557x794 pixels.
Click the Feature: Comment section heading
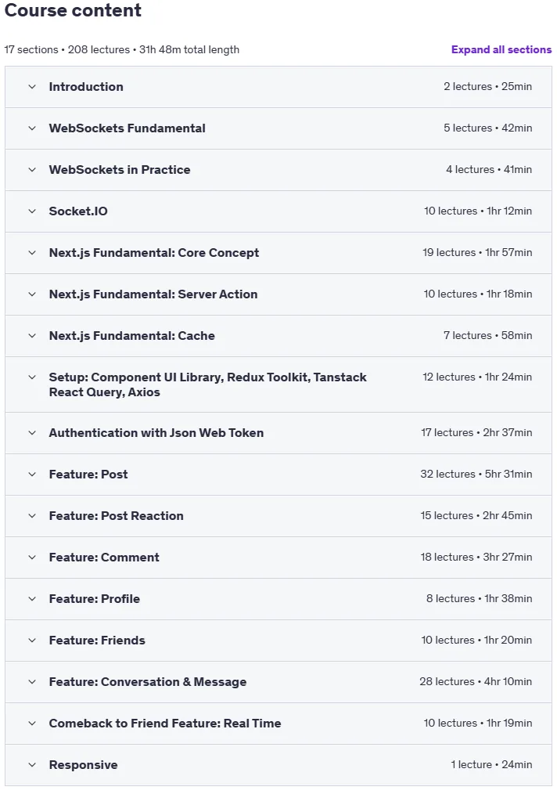(104, 558)
